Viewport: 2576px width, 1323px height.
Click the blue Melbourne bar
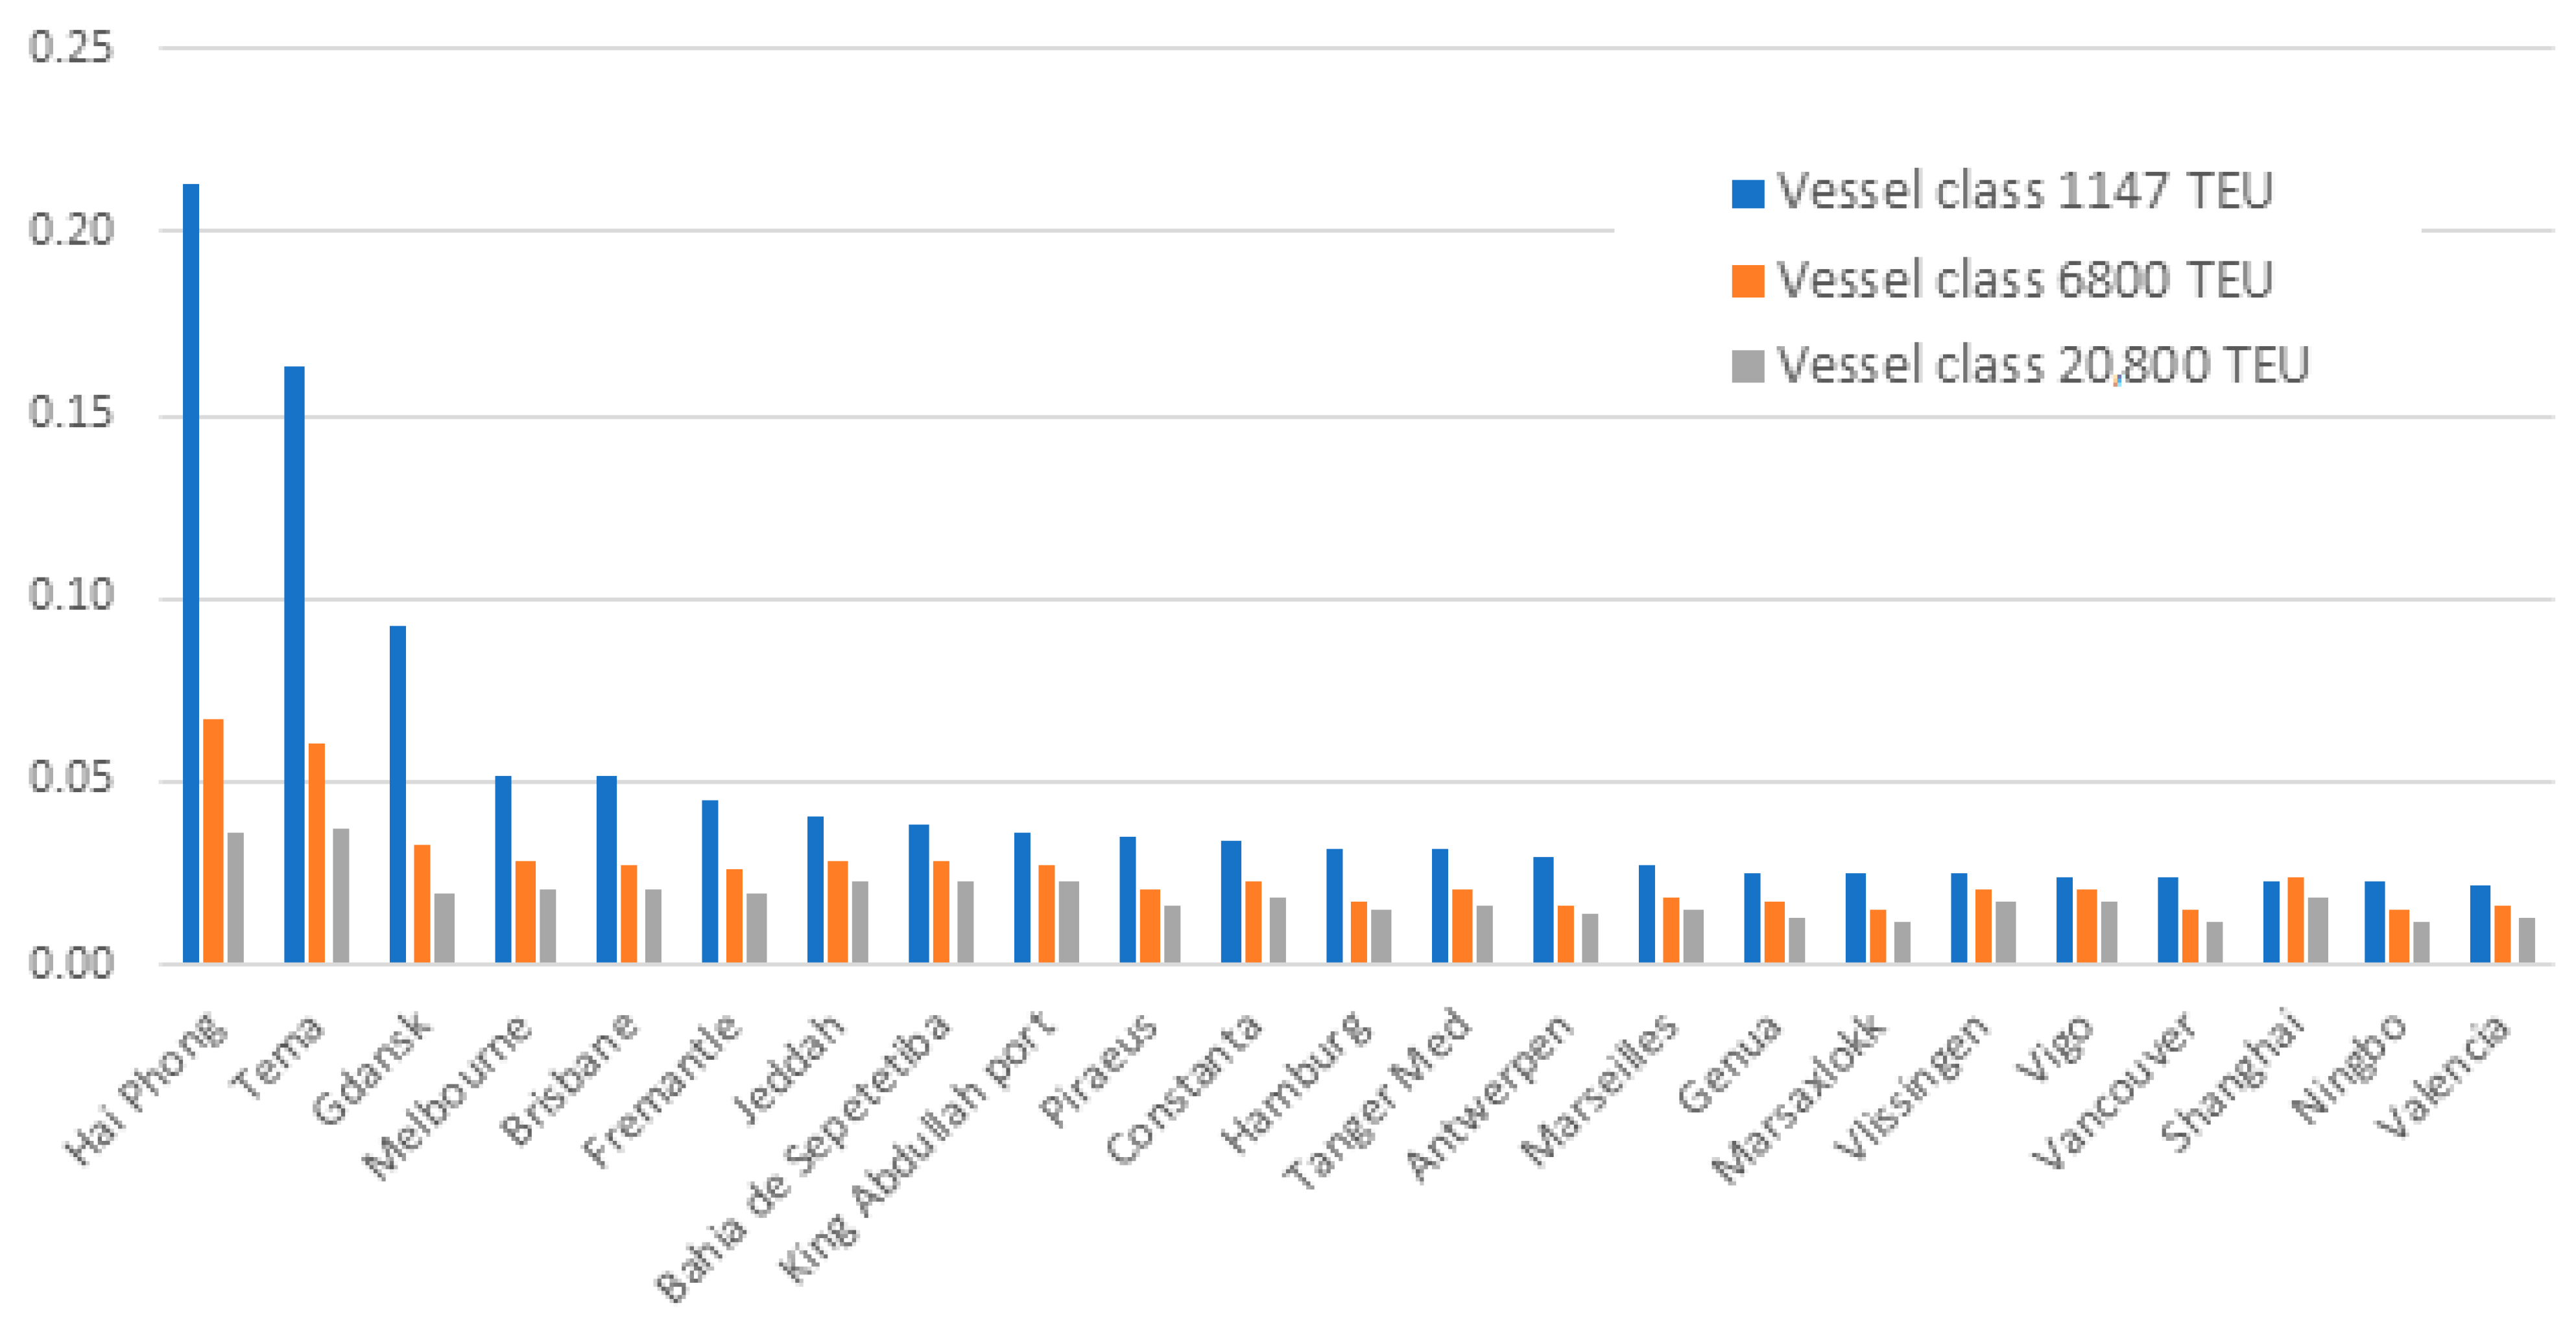click(503, 869)
